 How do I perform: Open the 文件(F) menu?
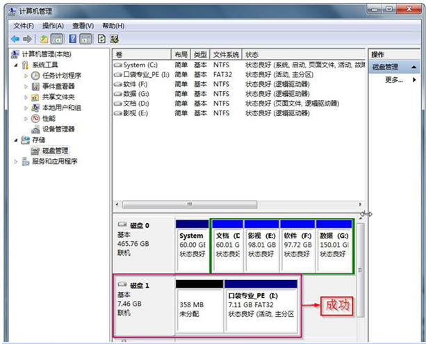[x=24, y=26]
